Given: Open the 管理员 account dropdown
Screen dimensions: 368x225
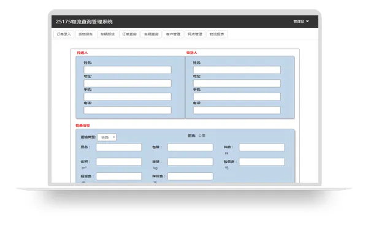Looking at the screenshot, I should pyautogui.click(x=301, y=21).
